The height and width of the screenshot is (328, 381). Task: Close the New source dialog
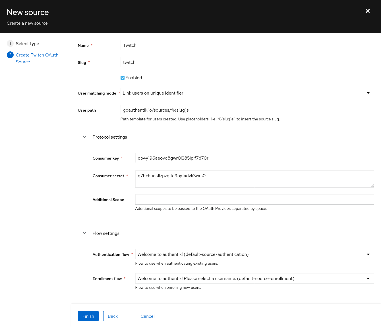click(x=368, y=11)
